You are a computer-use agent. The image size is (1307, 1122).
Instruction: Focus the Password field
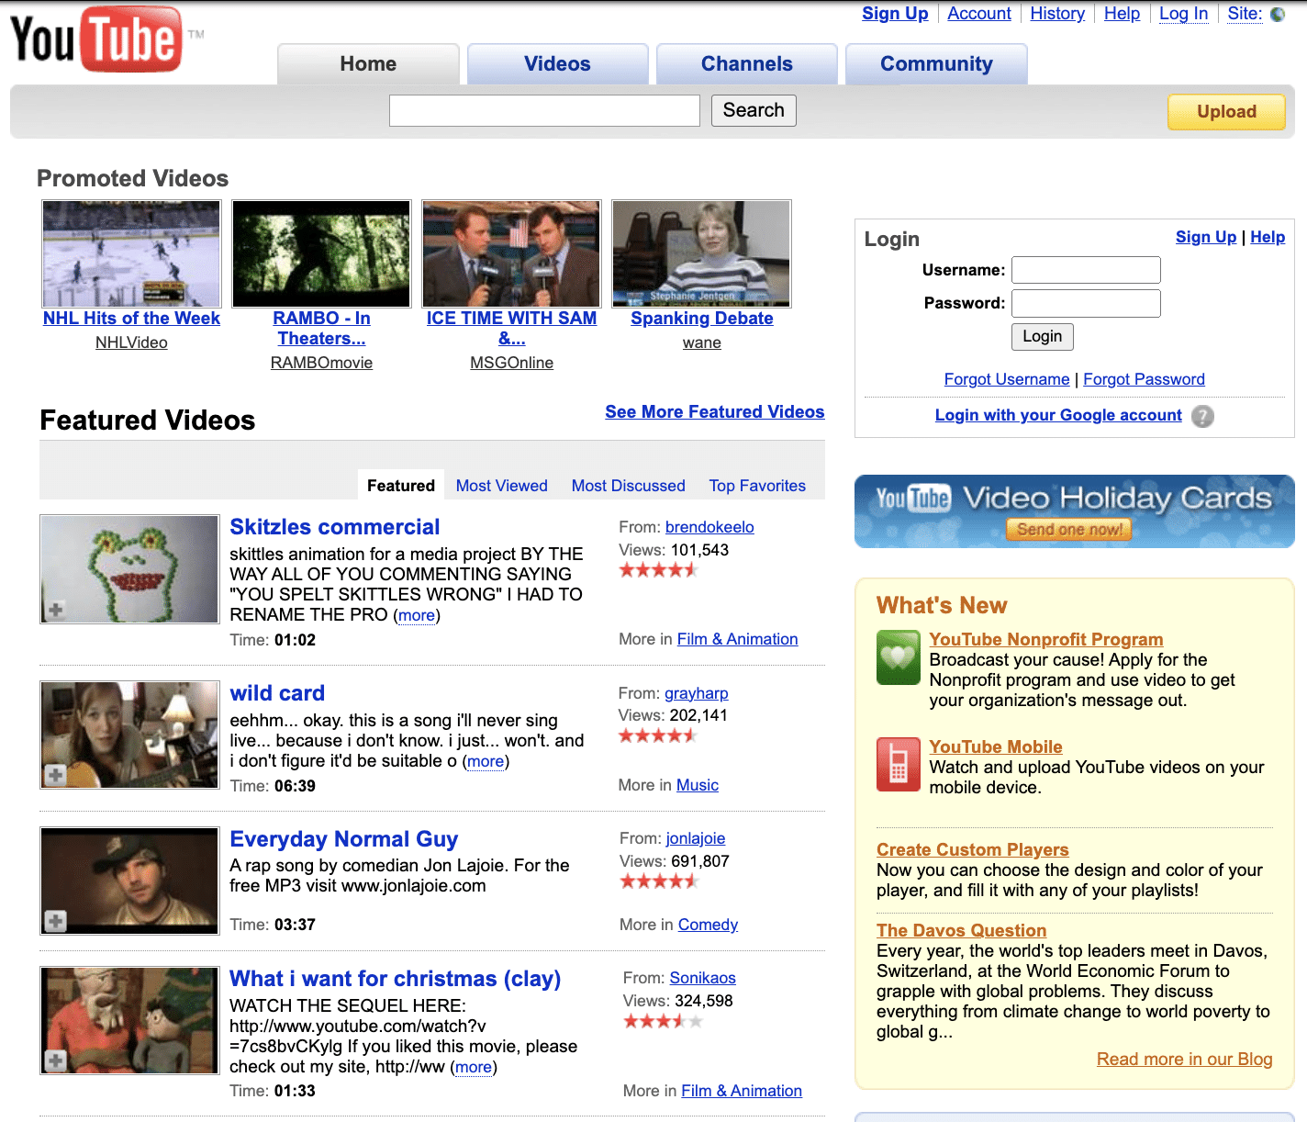point(1086,303)
